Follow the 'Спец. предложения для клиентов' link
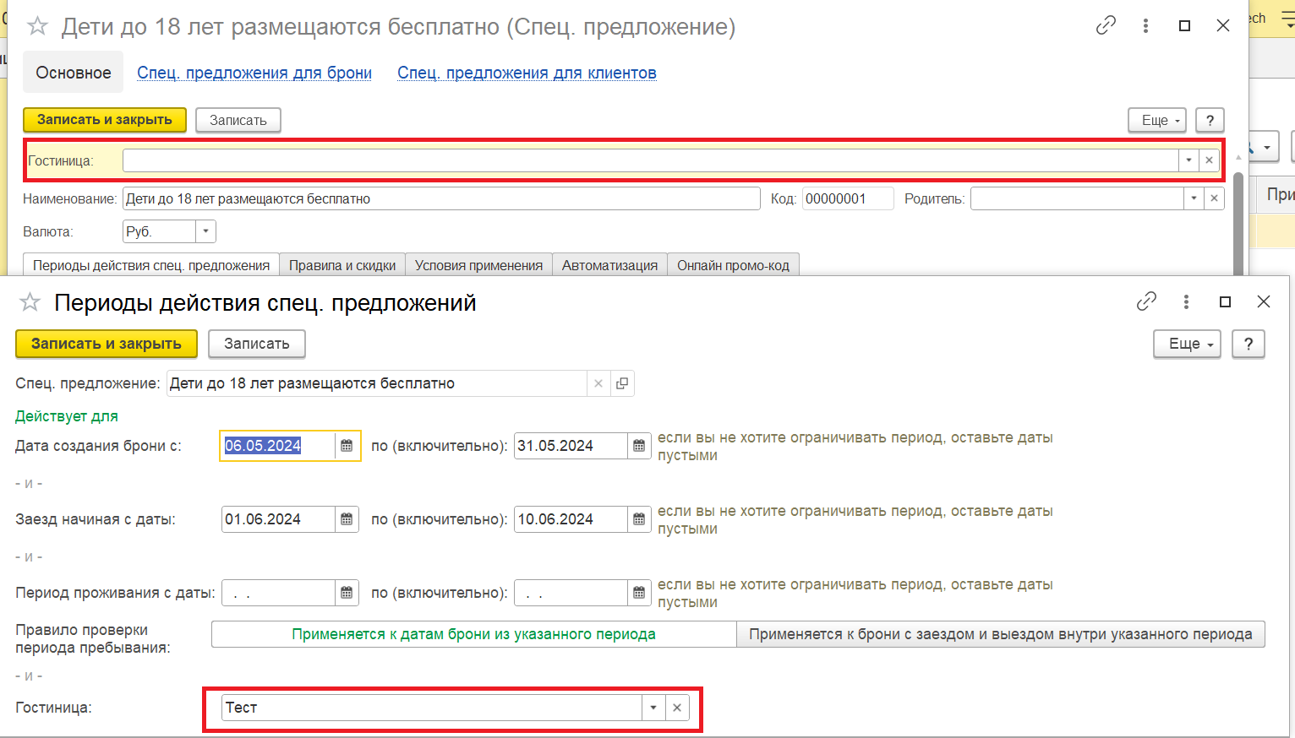 tap(527, 73)
